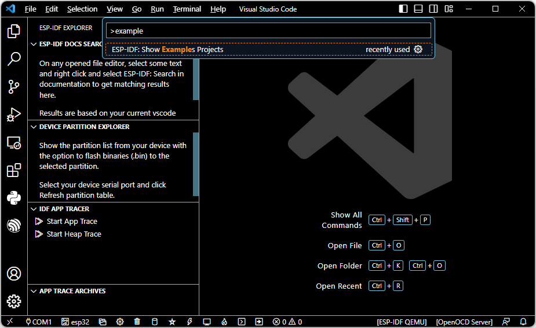The height and width of the screenshot is (328, 536).
Task: Click play icon beside Start Heap Trace
Action: (39, 234)
